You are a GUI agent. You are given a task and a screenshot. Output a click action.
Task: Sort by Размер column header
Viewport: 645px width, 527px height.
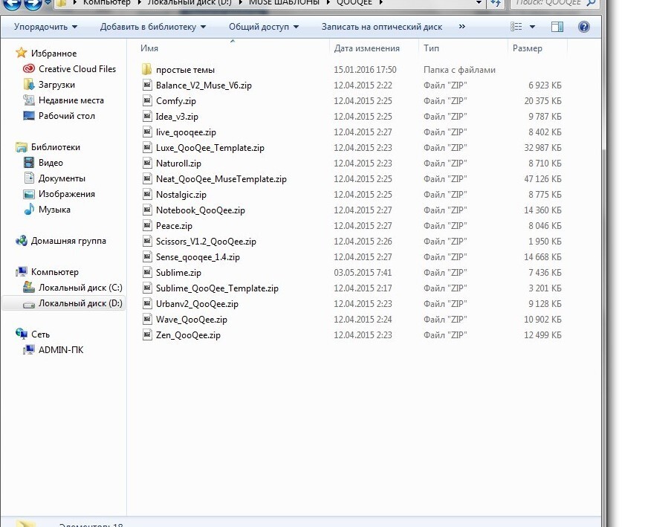coord(528,48)
